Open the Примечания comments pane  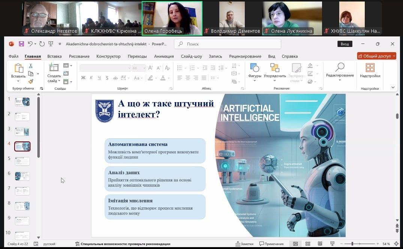coord(271,244)
